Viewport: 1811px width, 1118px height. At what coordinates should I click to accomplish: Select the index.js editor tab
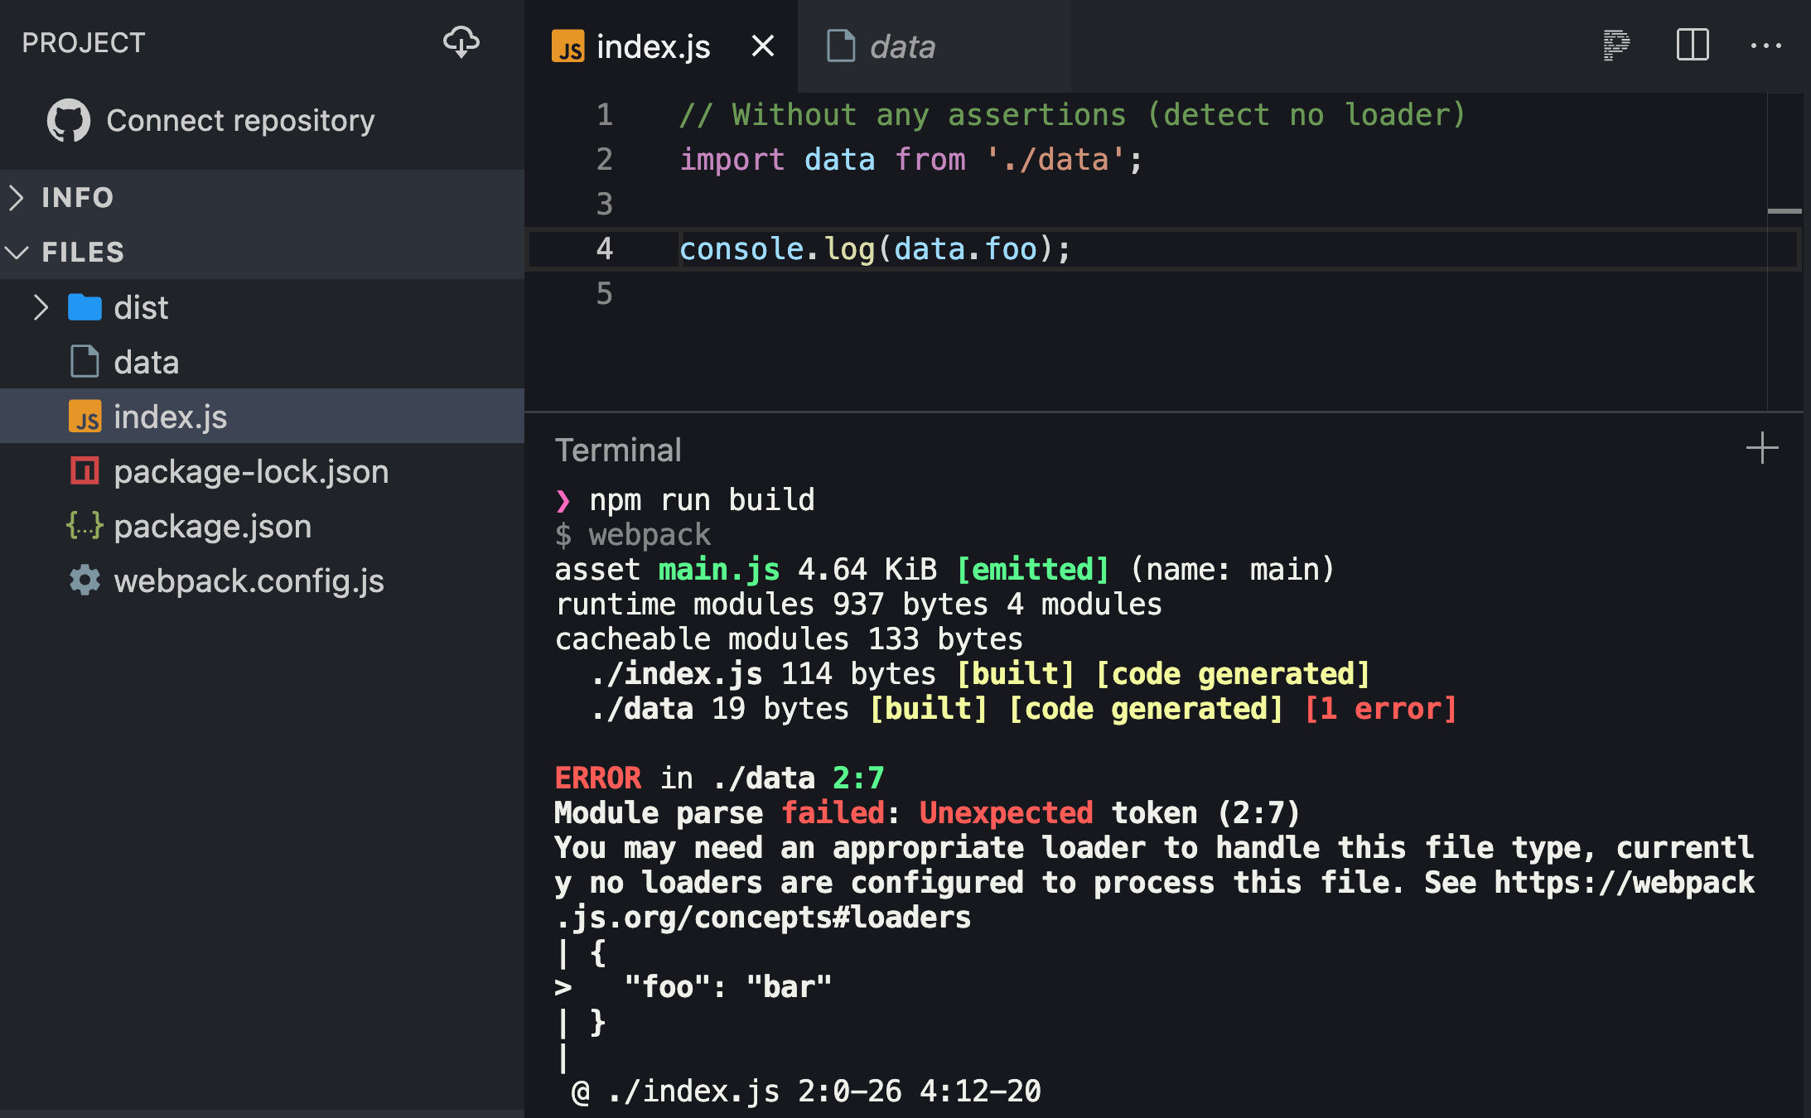pyautogui.click(x=652, y=46)
